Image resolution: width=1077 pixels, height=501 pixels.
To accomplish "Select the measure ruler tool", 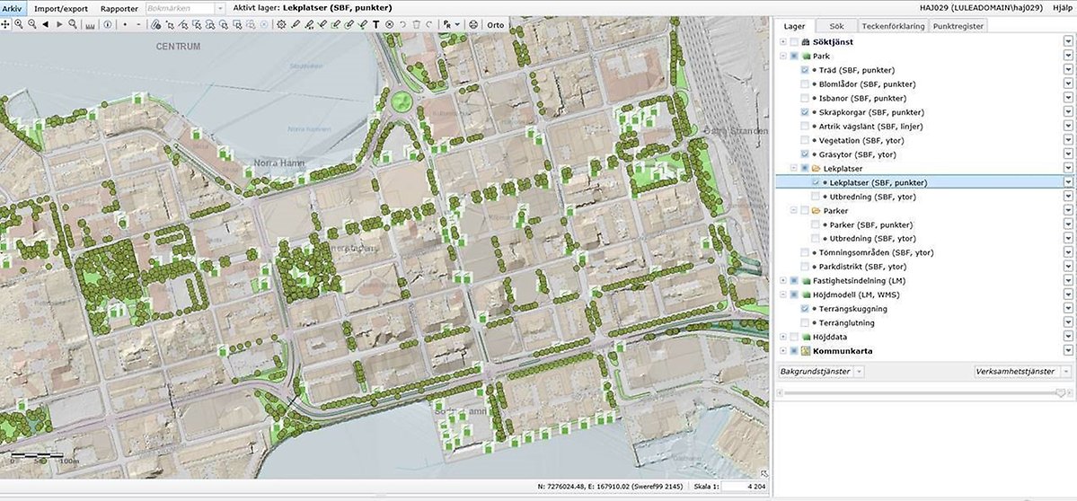I will tap(90, 25).
